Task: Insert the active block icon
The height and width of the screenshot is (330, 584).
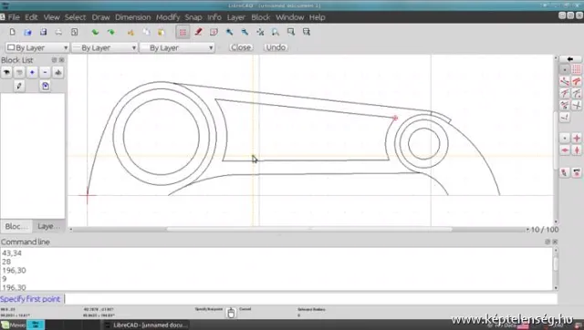Action: point(45,86)
